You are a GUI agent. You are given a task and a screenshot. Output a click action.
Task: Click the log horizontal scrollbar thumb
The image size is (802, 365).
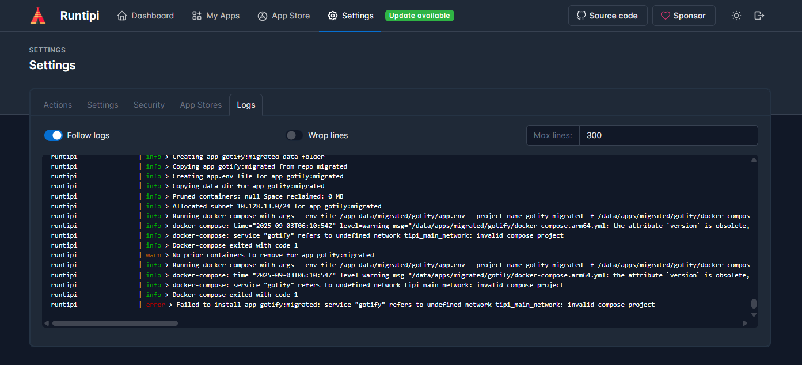point(115,323)
